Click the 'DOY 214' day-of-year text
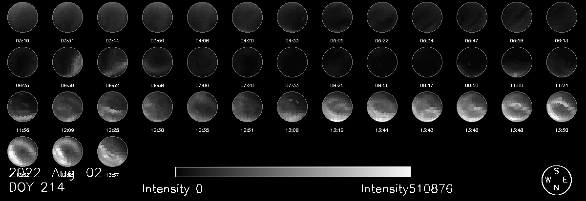586x201 pixels. pyautogui.click(x=37, y=187)
